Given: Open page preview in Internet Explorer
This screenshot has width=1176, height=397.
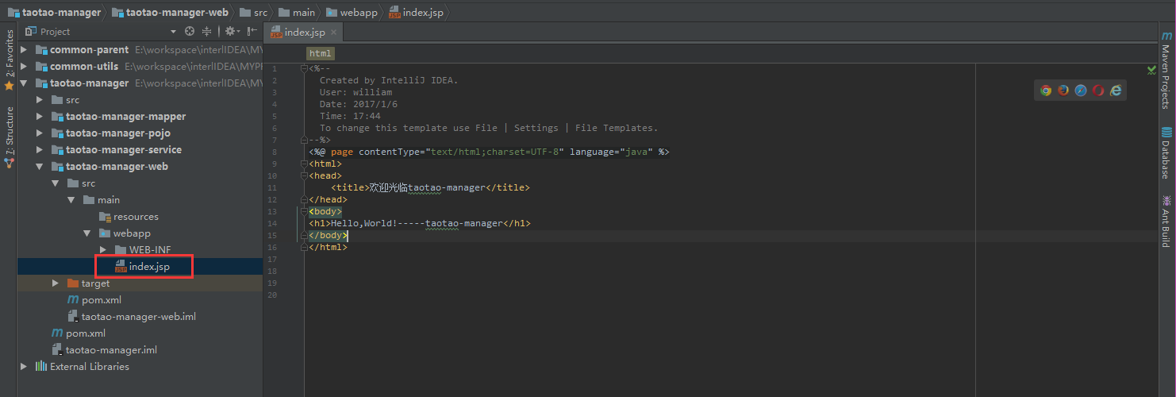Looking at the screenshot, I should [x=1116, y=91].
